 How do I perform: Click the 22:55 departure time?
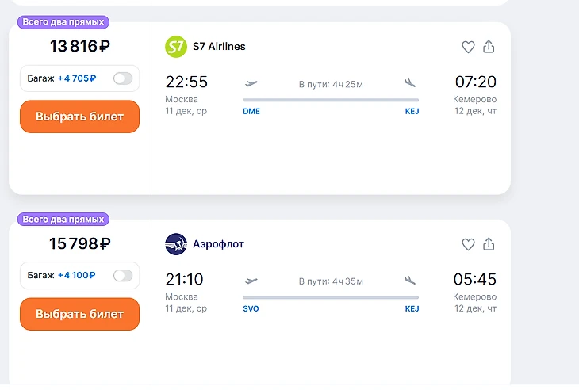tap(186, 82)
